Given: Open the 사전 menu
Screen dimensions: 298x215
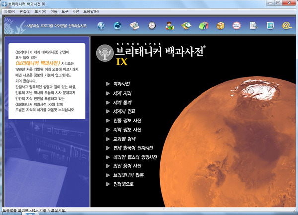Looking at the screenshot, I should (x=75, y=11).
